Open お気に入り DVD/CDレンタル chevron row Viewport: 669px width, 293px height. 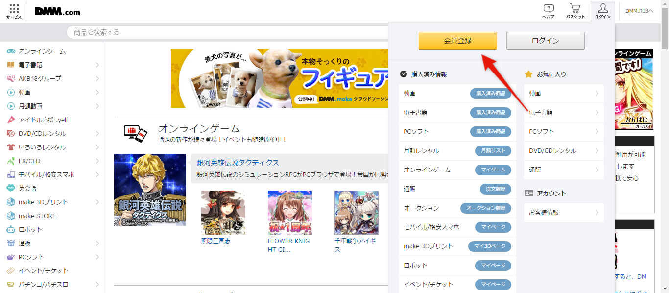click(564, 150)
